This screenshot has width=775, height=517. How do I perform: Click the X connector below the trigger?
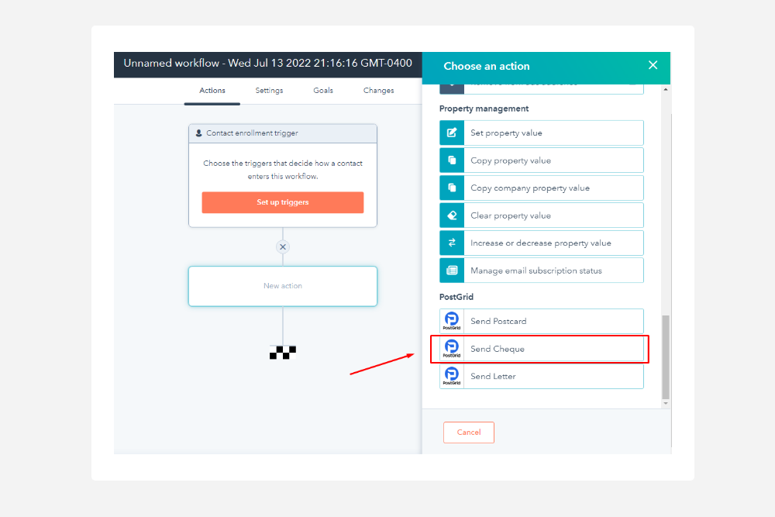283,247
